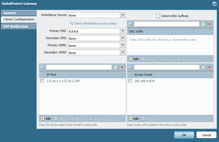Viewport: 219px width, 142px height.
Task: Clear Access Route filter with red X
Action: tap(209, 67)
